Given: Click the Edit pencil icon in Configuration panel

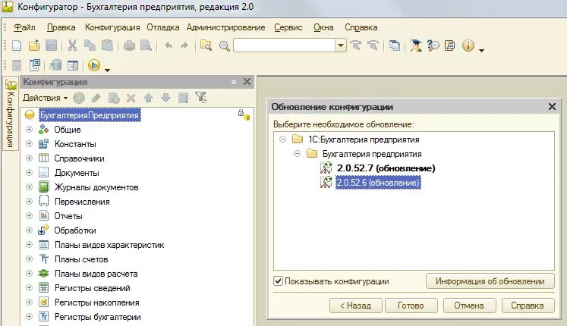Looking at the screenshot, I should point(96,98).
